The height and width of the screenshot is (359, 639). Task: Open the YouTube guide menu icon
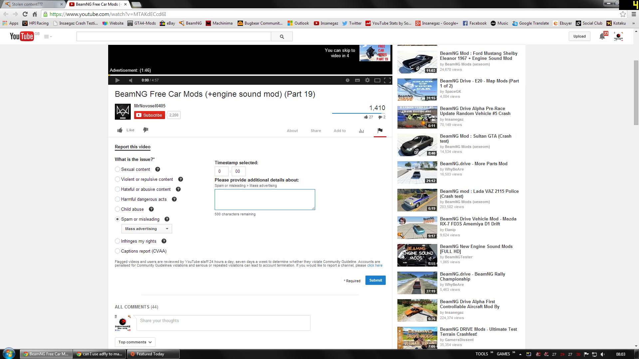coord(48,37)
